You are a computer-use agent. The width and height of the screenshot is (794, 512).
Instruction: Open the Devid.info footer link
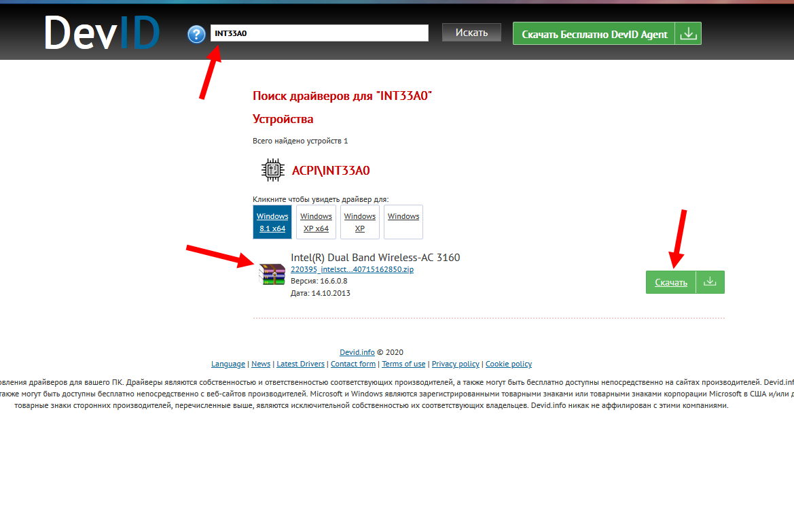(x=357, y=352)
